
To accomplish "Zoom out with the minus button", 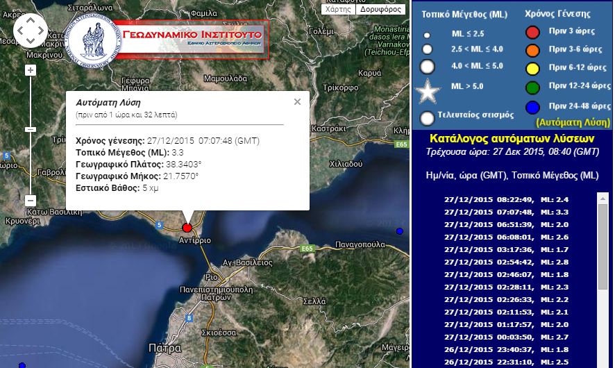I will pos(30,201).
